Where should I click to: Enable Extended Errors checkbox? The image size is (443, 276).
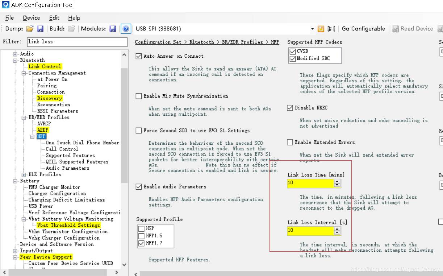point(290,142)
